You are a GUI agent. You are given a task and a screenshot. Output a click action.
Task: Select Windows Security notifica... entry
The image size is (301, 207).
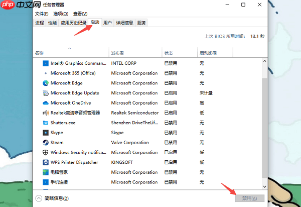click(x=78, y=152)
